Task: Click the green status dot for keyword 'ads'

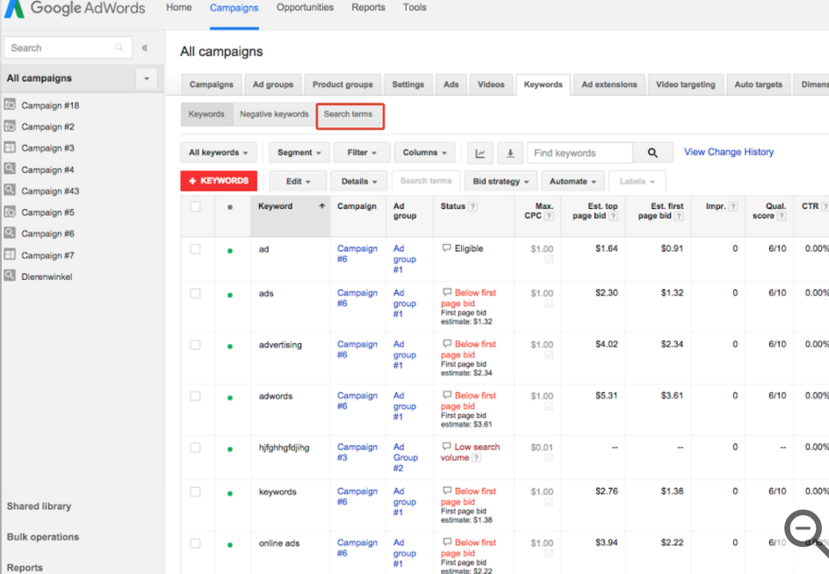Action: 230,295
